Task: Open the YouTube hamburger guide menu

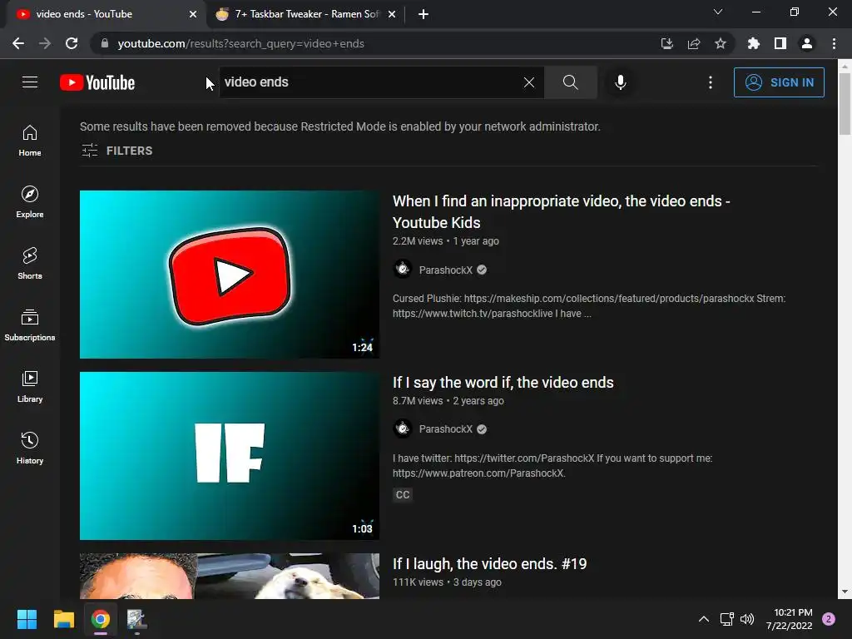Action: click(30, 82)
